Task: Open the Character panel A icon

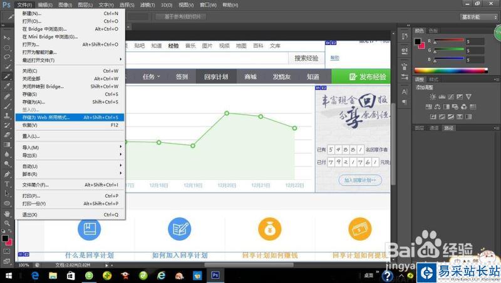Action: click(x=405, y=91)
